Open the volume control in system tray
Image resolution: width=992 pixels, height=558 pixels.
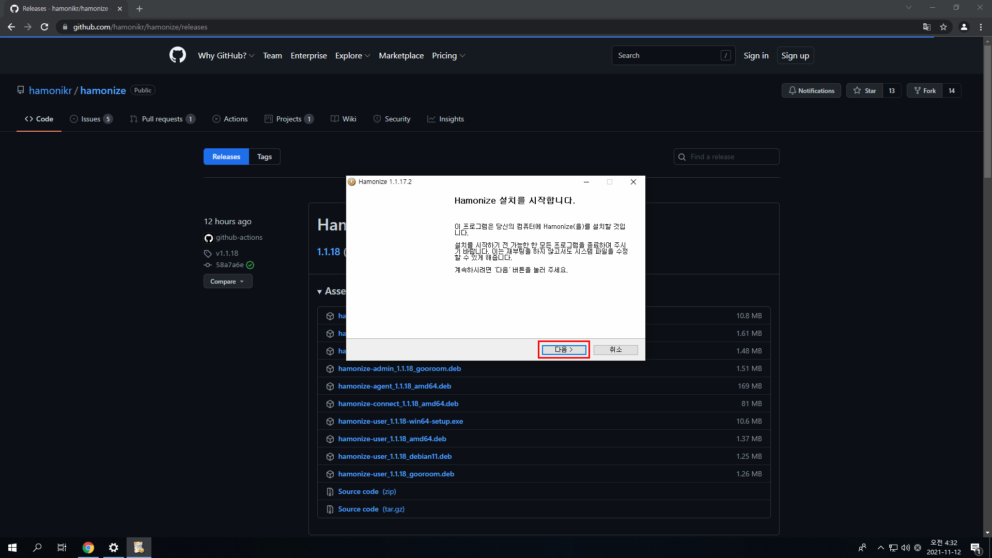[x=905, y=548]
